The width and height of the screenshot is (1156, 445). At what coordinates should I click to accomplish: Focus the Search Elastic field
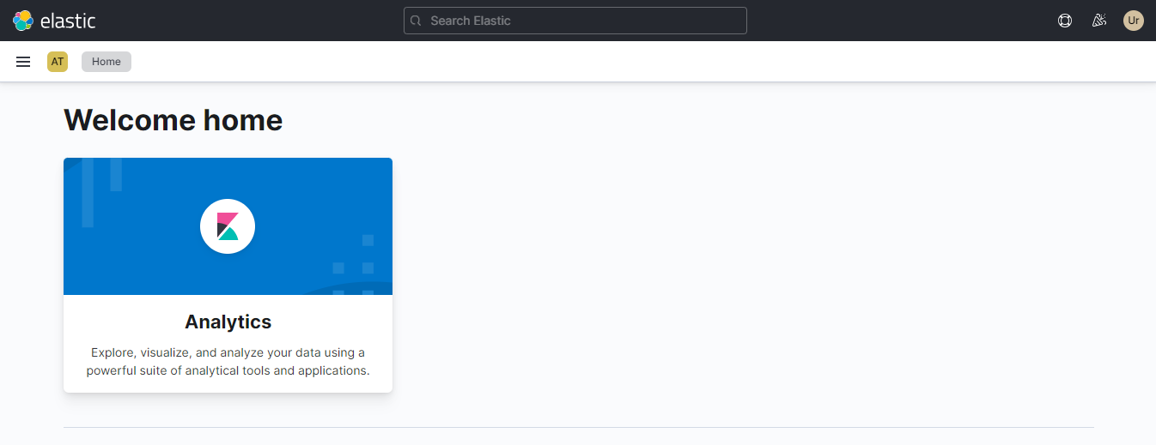click(584, 21)
